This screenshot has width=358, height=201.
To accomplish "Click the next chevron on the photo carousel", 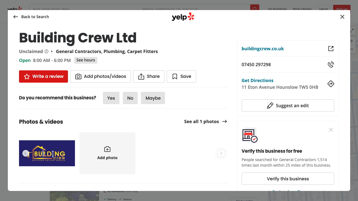I will click(221, 153).
